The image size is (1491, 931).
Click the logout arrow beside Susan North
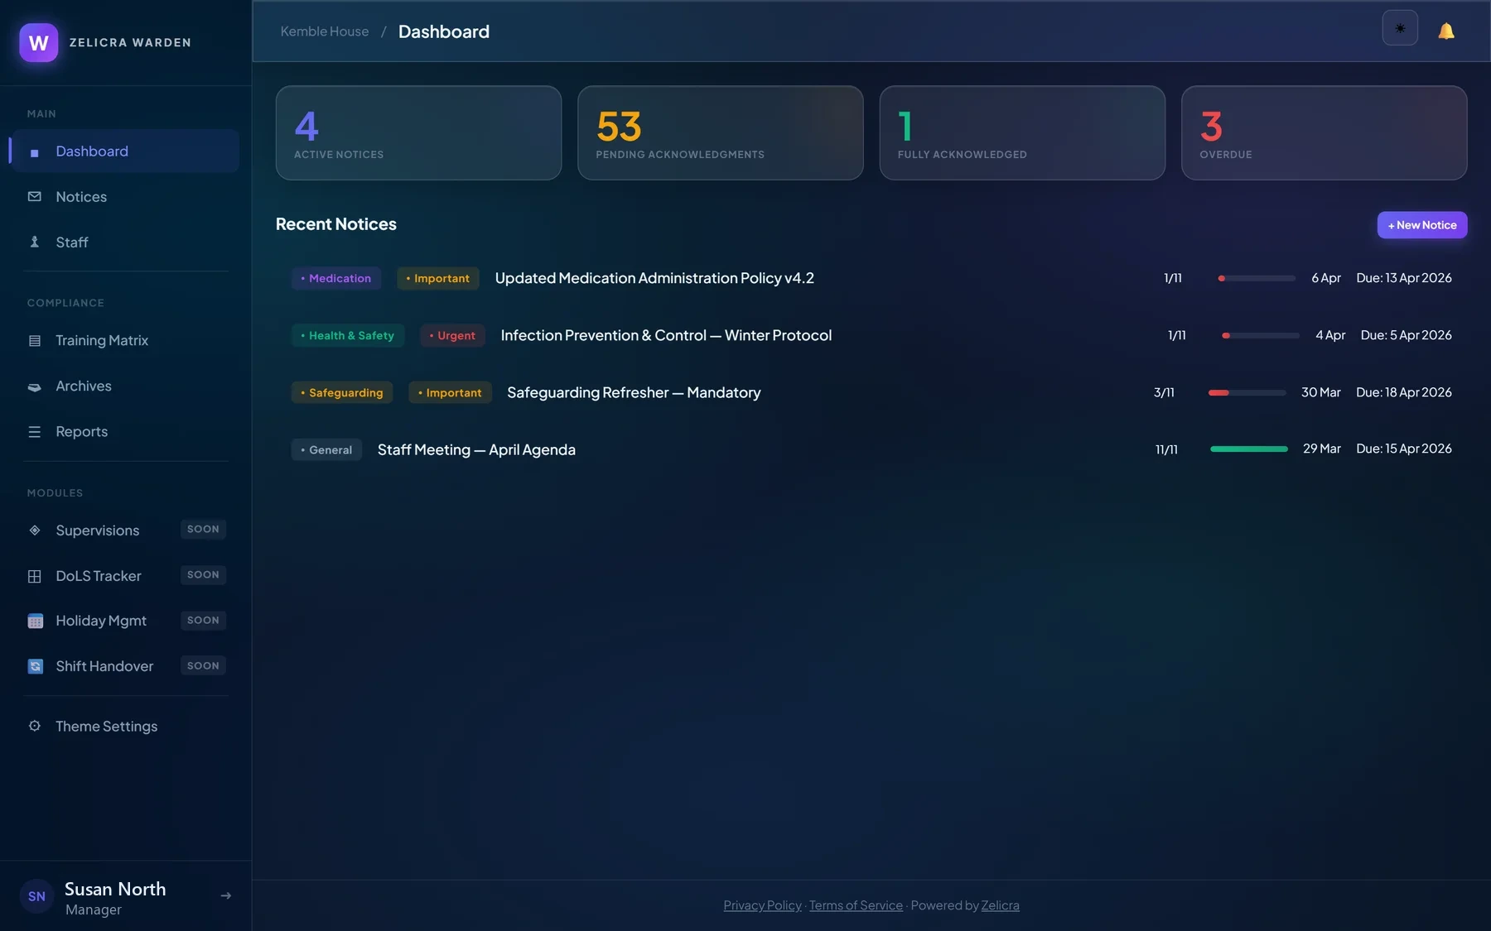pyautogui.click(x=225, y=896)
